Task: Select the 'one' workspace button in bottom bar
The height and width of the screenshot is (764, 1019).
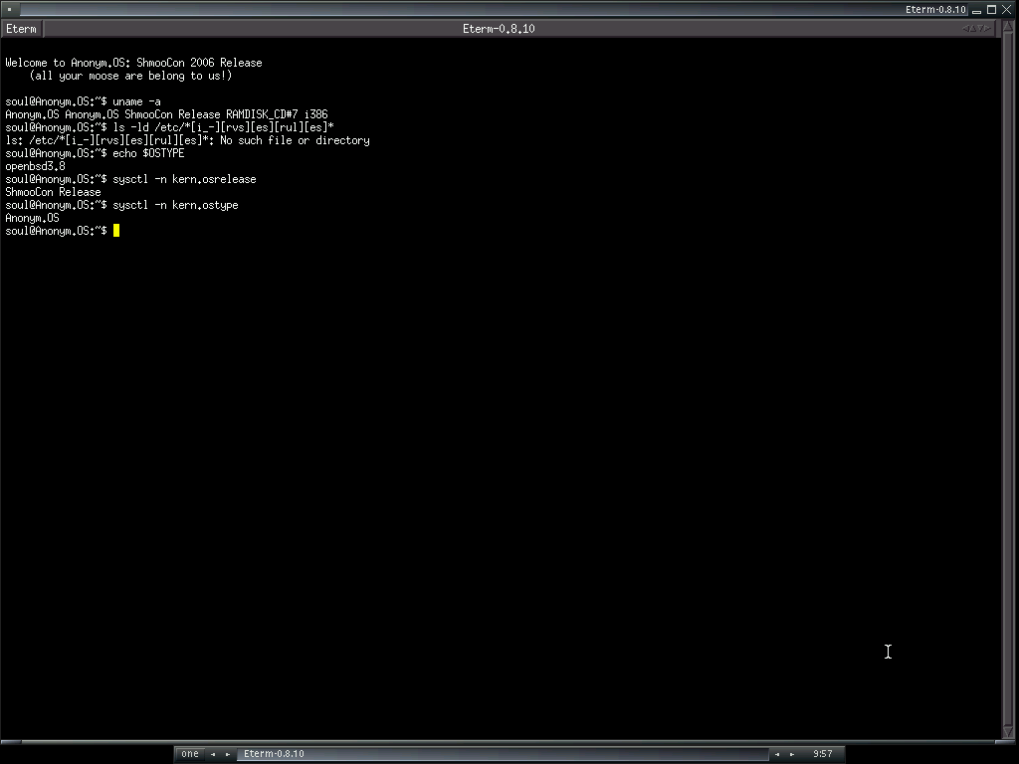Action: (x=190, y=754)
